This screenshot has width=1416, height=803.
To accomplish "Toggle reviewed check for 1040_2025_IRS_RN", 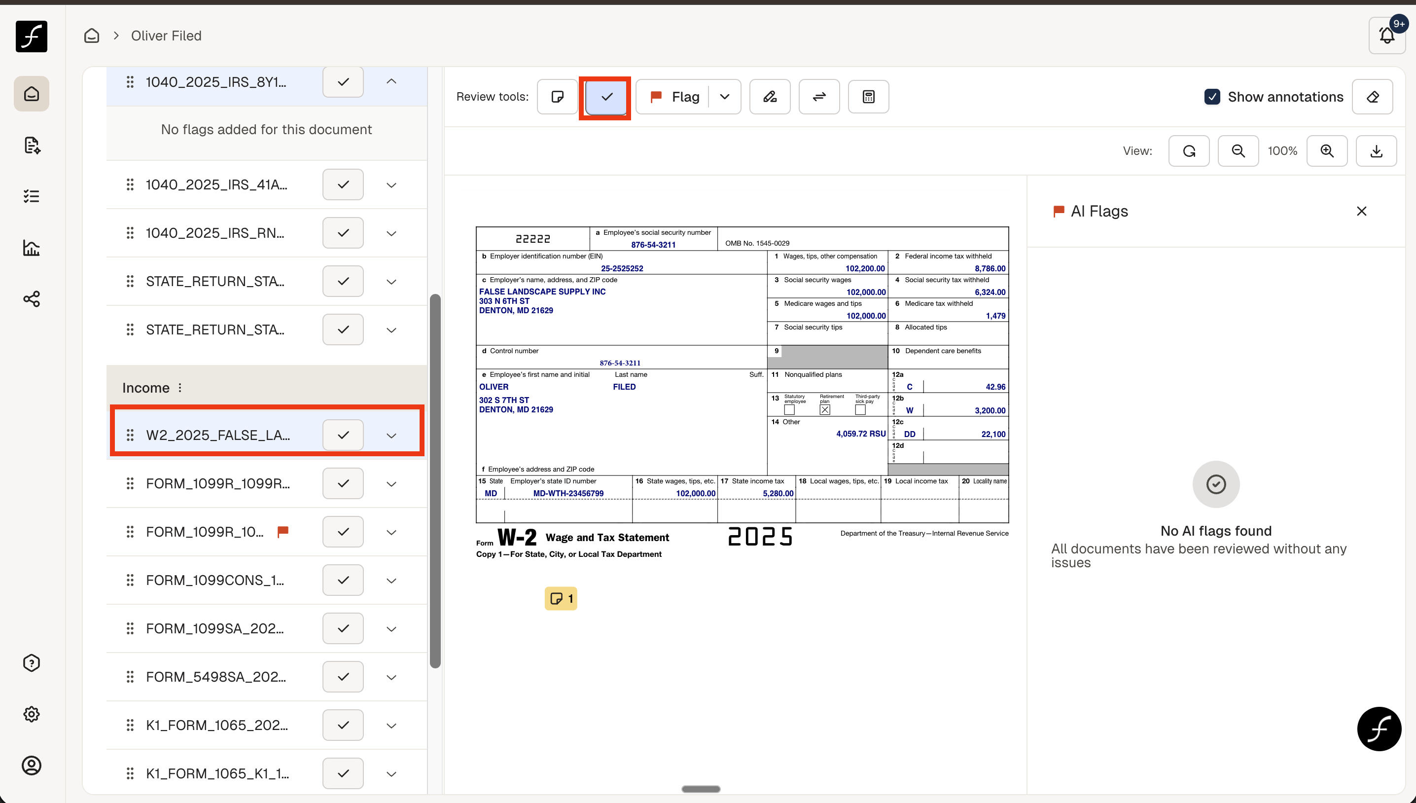I will click(x=343, y=233).
